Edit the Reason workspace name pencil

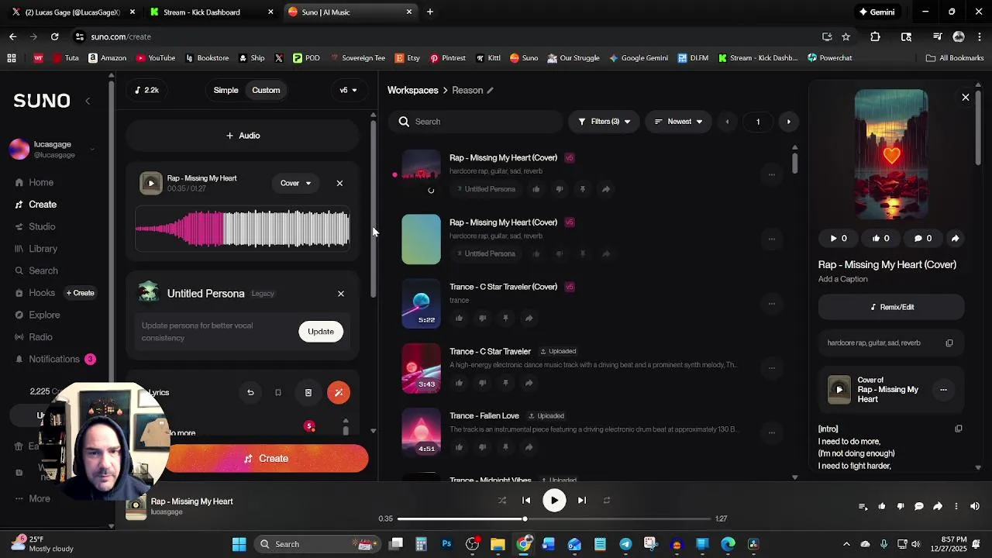pyautogui.click(x=490, y=91)
